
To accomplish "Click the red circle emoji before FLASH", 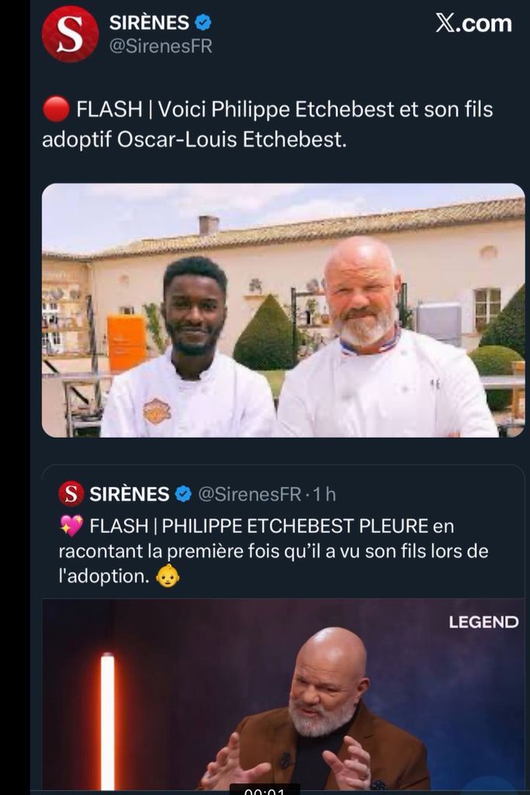I will coord(56,110).
